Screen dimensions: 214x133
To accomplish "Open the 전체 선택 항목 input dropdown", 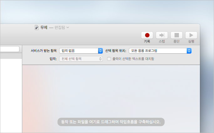I will (x=81, y=59).
